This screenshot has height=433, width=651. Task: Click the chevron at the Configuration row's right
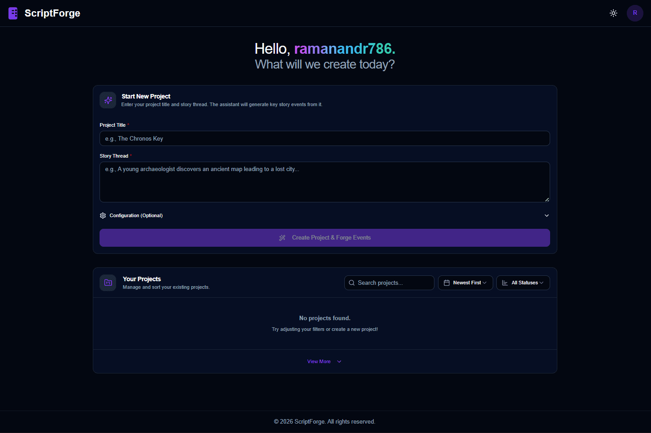coord(547,216)
